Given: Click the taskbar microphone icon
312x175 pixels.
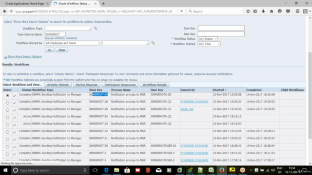Looking at the screenshot, I should pyautogui.click(x=85, y=170).
